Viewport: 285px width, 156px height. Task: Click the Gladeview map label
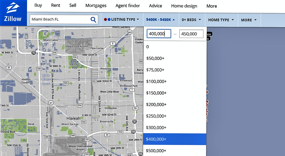pos(111,108)
